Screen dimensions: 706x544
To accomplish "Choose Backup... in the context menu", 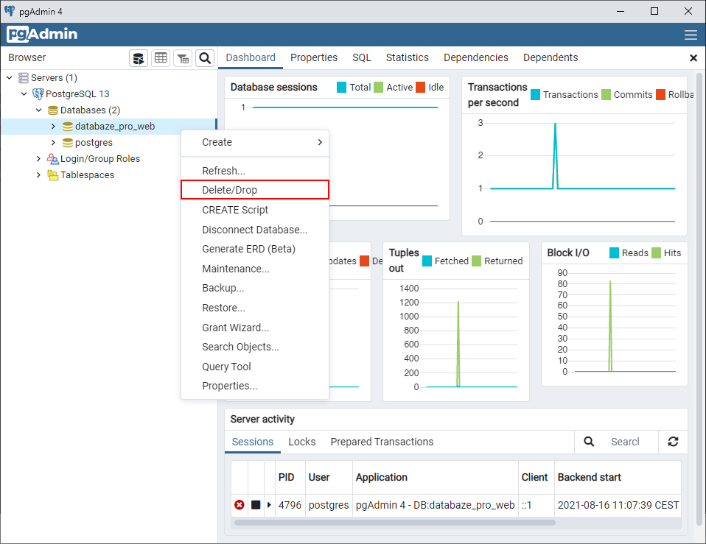I will [223, 288].
